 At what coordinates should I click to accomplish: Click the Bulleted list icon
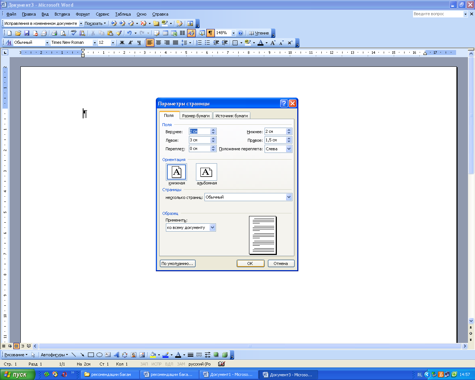(x=207, y=43)
